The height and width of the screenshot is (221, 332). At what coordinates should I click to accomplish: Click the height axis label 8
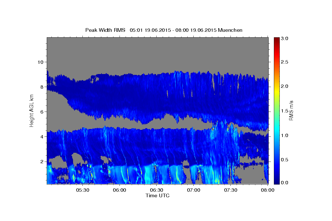pos(42,87)
